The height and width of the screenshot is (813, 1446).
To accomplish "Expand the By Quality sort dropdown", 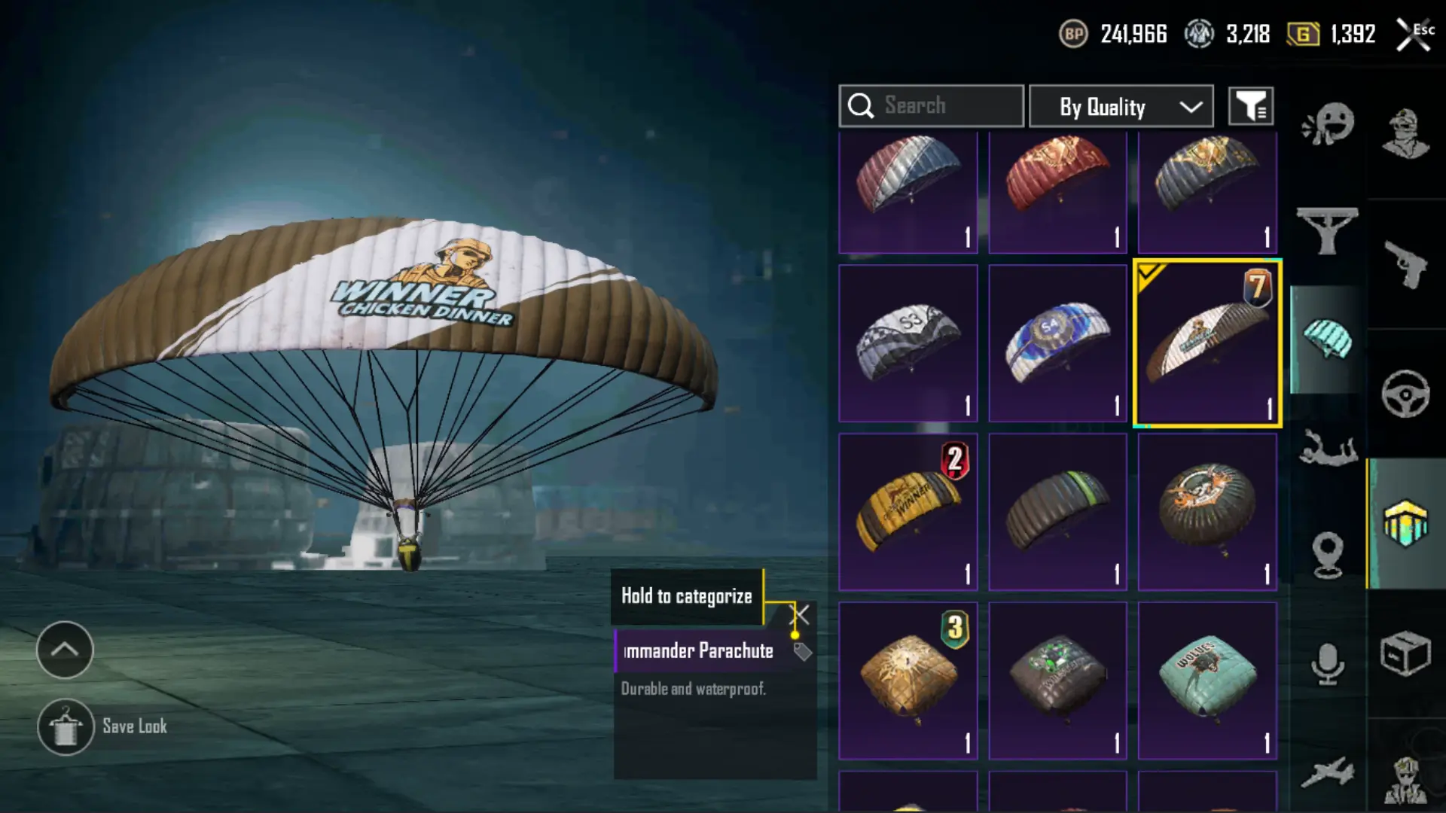I will [x=1121, y=106].
